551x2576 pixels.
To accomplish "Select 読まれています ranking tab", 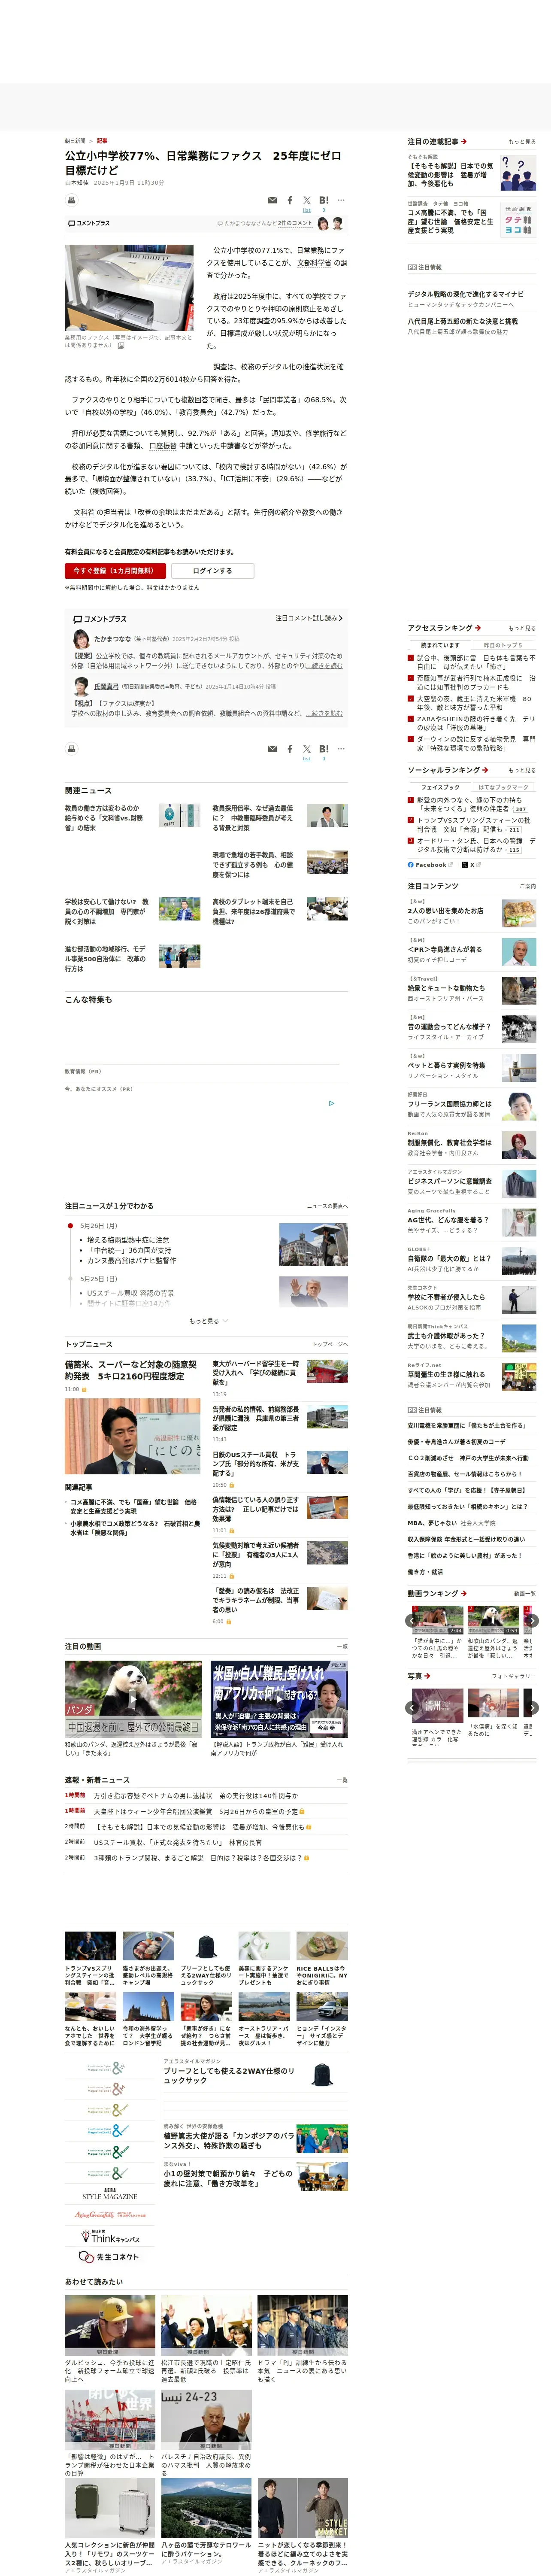I will (440, 645).
